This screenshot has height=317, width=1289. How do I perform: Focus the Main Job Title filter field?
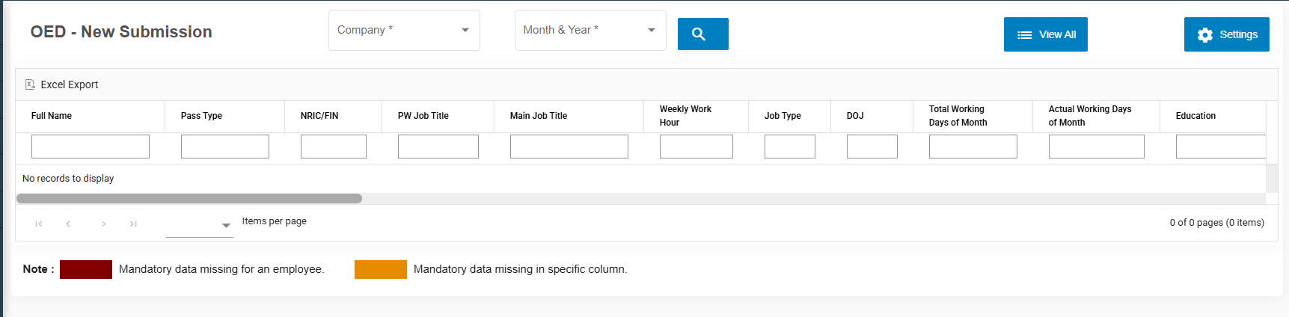pyautogui.click(x=569, y=147)
